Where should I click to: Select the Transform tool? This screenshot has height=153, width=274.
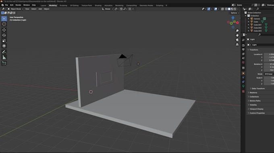point(4,46)
